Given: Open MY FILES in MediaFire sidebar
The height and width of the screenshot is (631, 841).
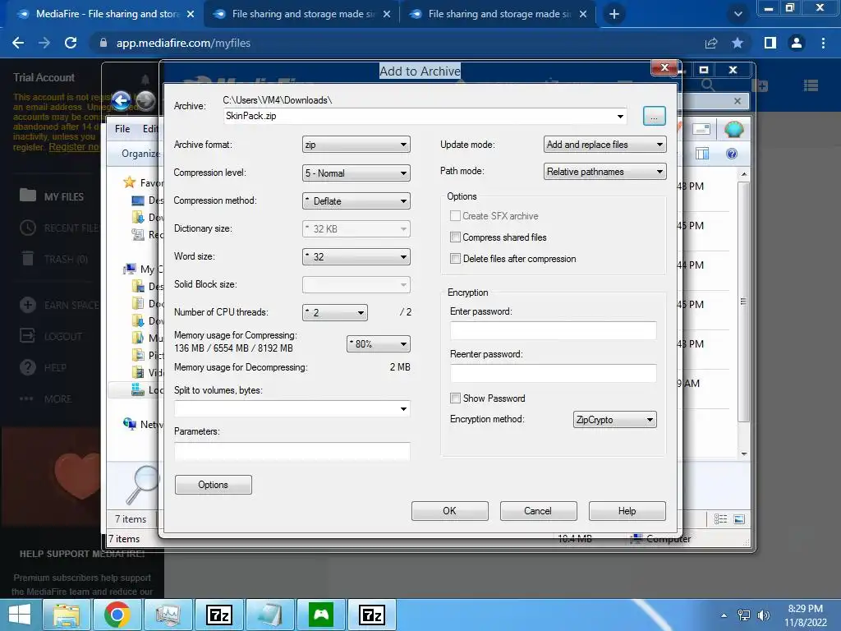Looking at the screenshot, I should pyautogui.click(x=52, y=196).
